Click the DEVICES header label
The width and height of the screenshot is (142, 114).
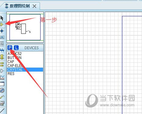pyautogui.click(x=32, y=48)
